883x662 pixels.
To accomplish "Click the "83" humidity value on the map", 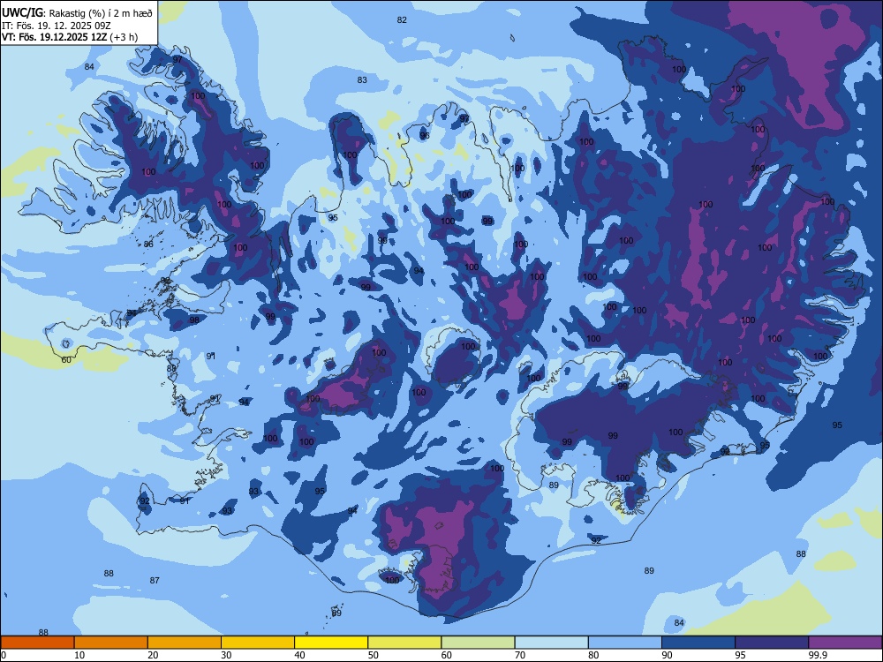I will (362, 80).
